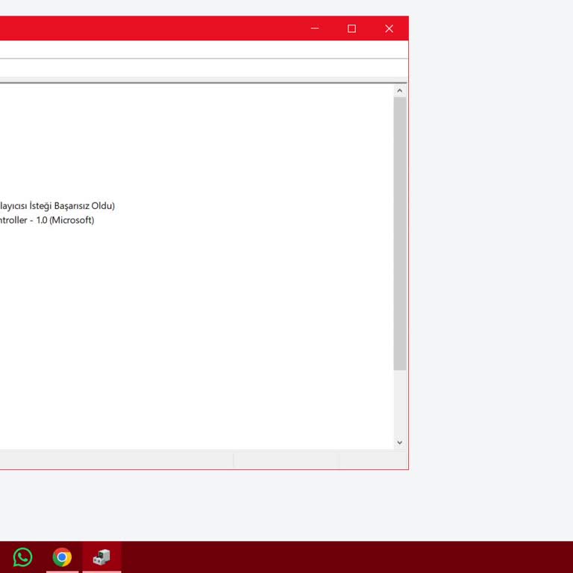Open Google Chrome from the taskbar
Viewport: 573px width, 573px height.
(62, 557)
